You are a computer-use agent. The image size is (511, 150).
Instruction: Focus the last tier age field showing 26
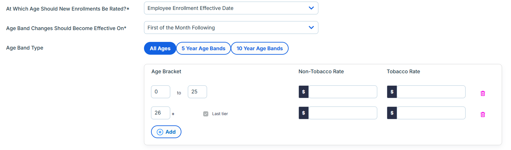click(161, 113)
